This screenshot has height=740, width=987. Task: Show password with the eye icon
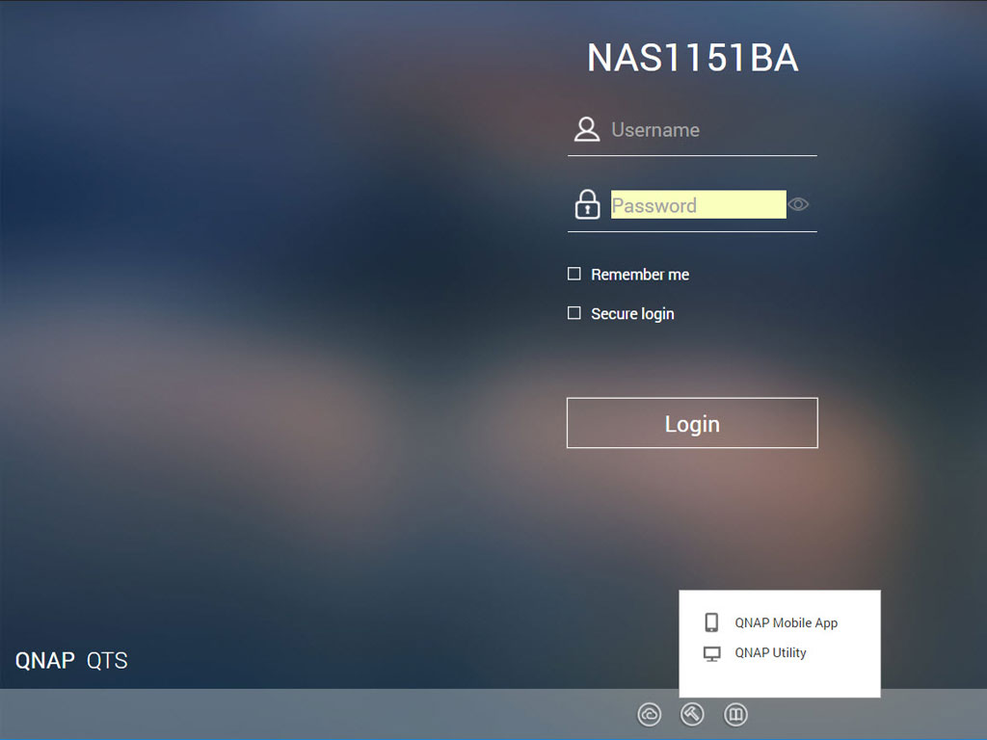(x=798, y=204)
